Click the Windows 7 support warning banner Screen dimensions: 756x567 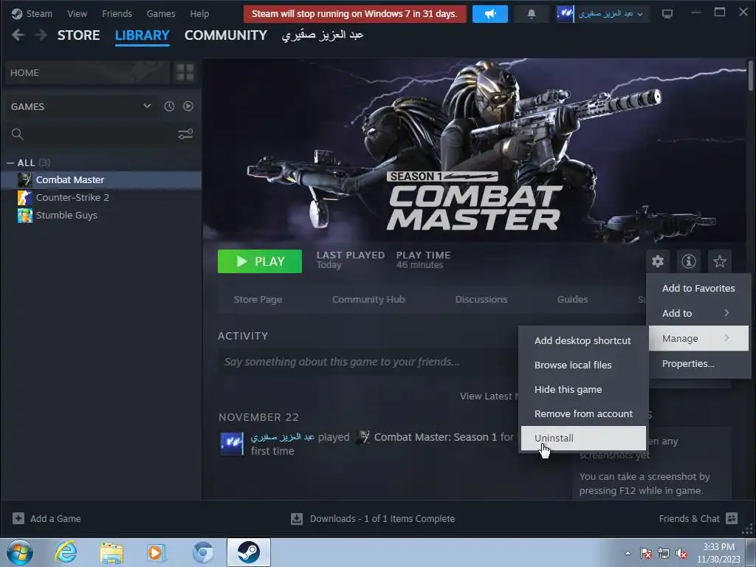coord(355,14)
